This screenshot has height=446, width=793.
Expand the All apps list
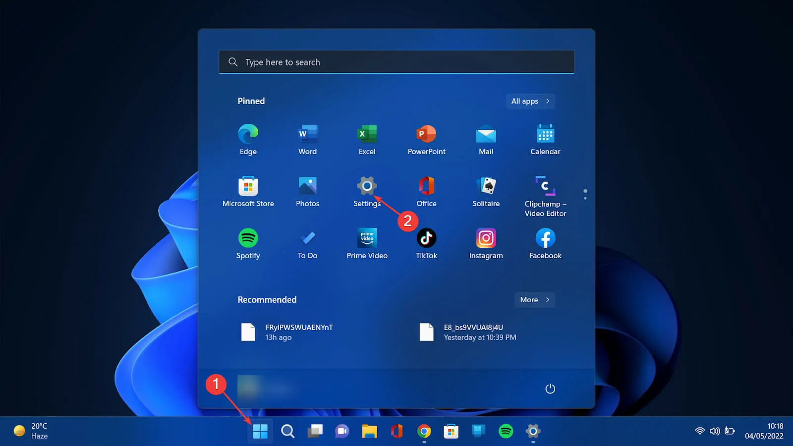tap(530, 101)
